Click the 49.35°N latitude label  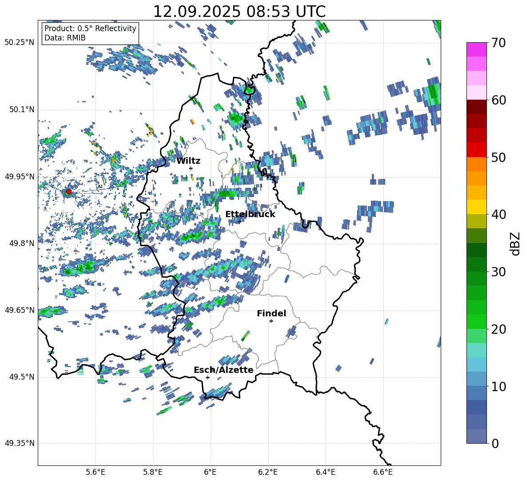(x=20, y=443)
